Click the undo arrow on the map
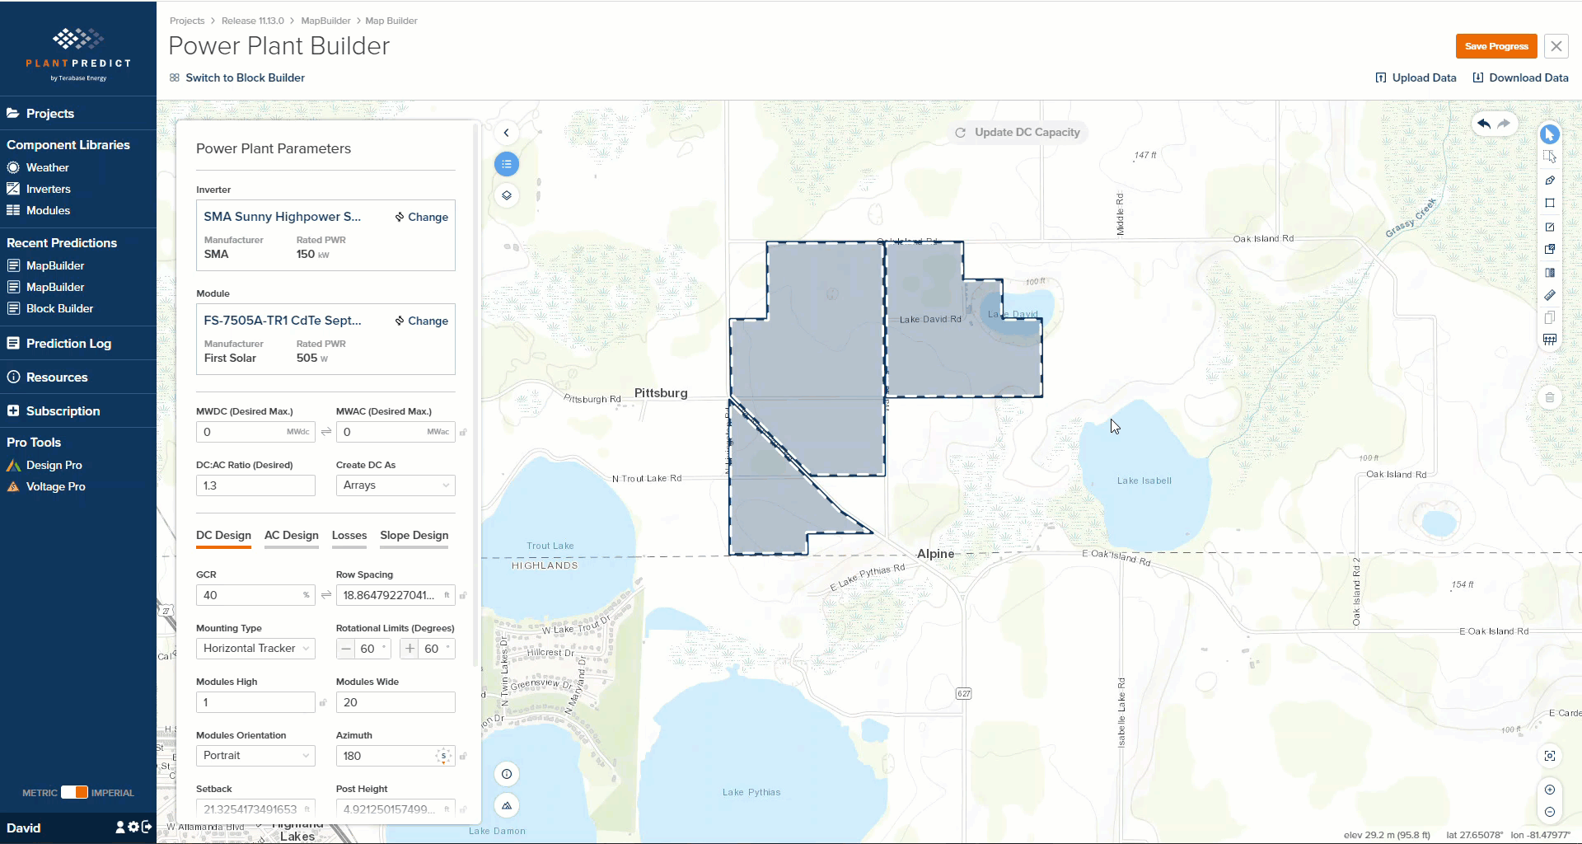The image size is (1582, 844). [x=1484, y=124]
